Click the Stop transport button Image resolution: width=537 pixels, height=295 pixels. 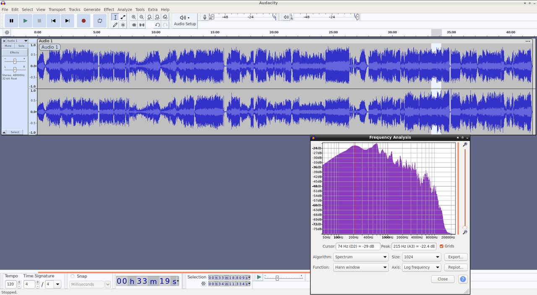point(39,21)
